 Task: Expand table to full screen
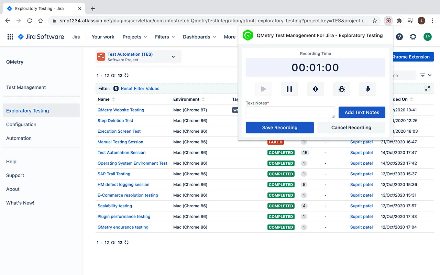[428, 88]
